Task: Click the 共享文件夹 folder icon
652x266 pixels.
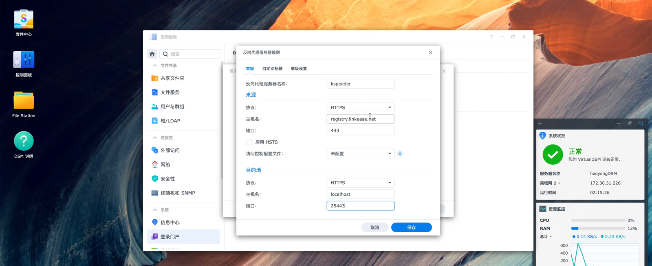Action: (x=155, y=78)
